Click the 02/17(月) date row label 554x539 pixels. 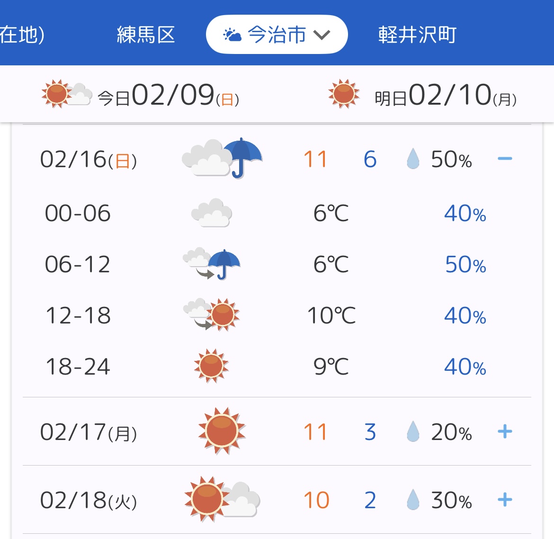(x=89, y=432)
